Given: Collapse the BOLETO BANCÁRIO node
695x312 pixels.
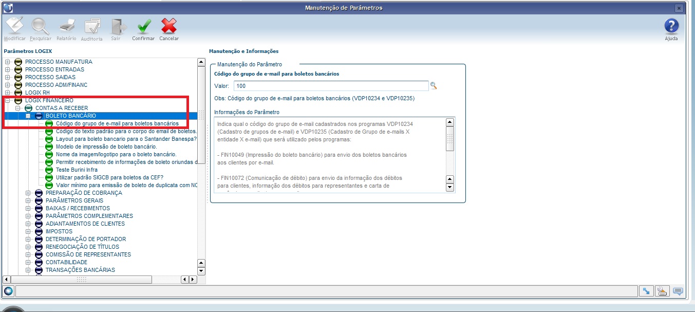Looking at the screenshot, I should [28, 116].
